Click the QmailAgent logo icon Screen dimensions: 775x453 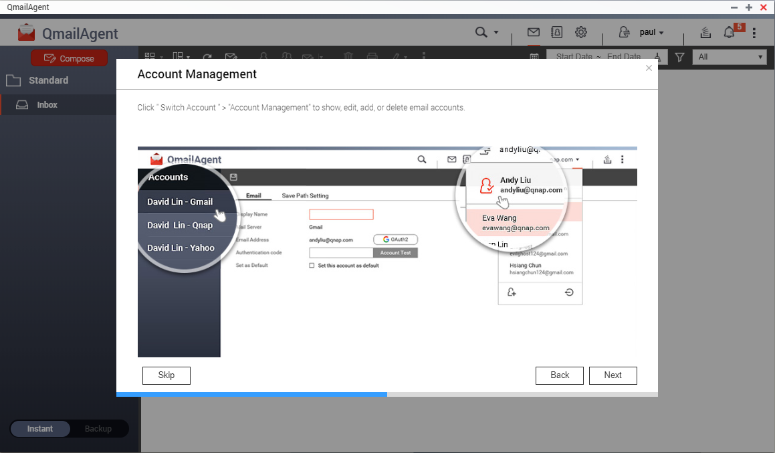[x=26, y=33]
